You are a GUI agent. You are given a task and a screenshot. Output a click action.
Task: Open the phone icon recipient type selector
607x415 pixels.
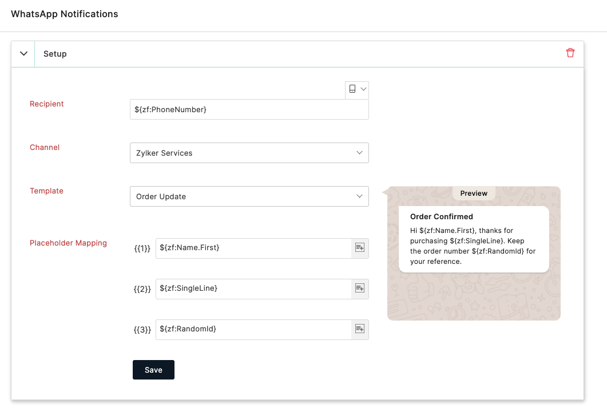point(357,89)
